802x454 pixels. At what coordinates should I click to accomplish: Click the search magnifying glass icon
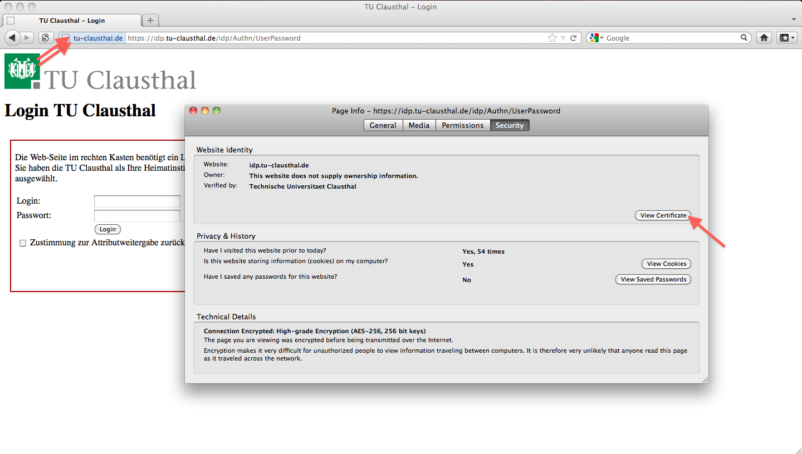point(744,38)
